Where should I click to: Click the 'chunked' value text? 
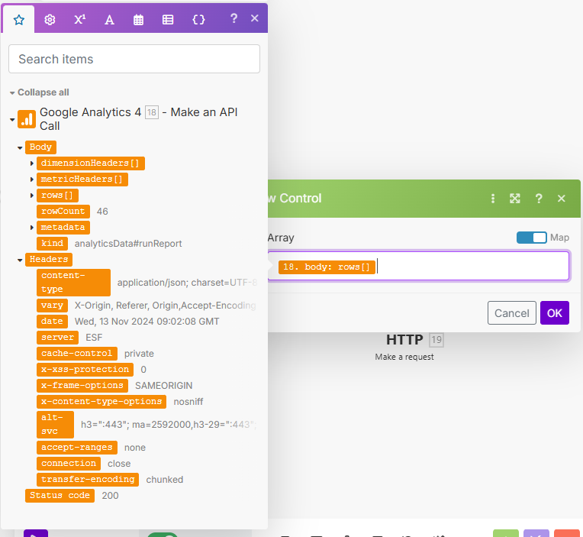point(164,480)
